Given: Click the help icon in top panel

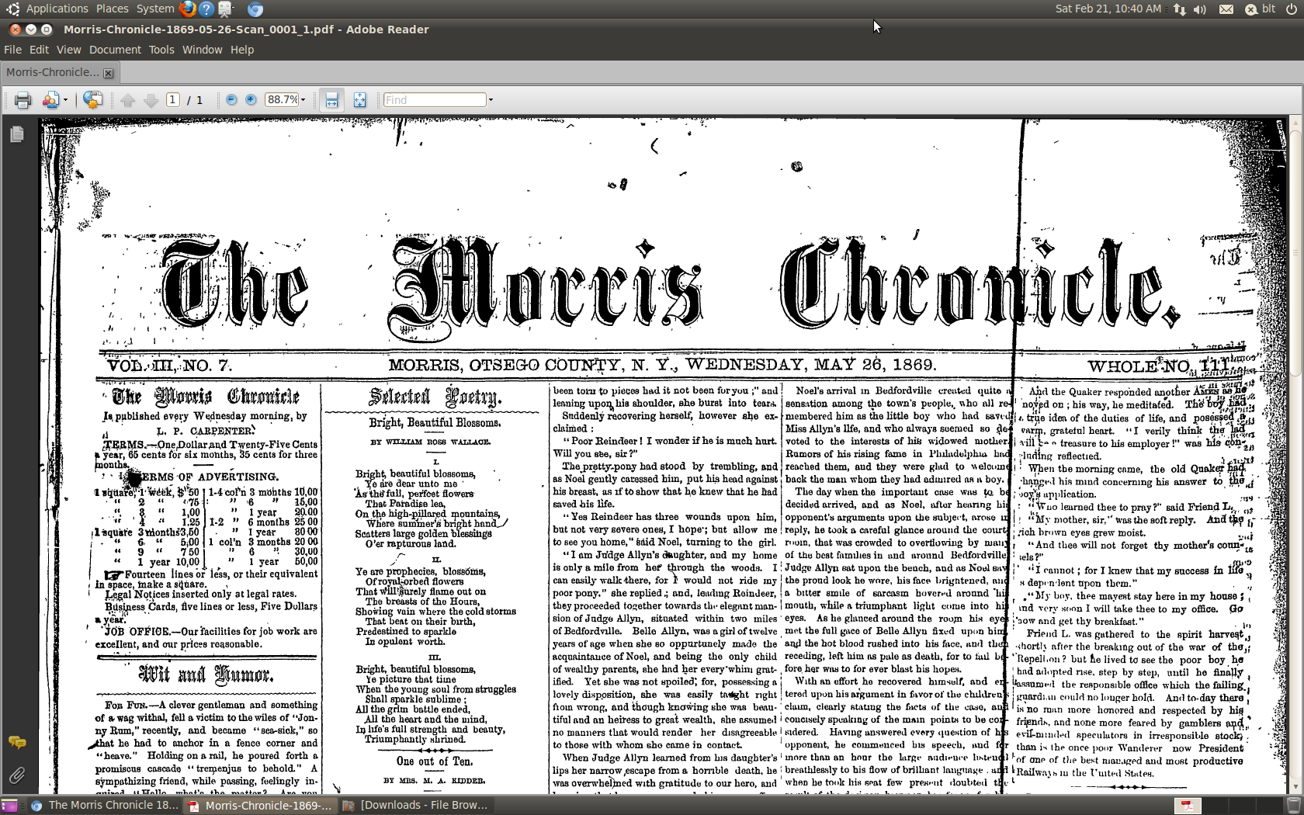Looking at the screenshot, I should coord(206,9).
